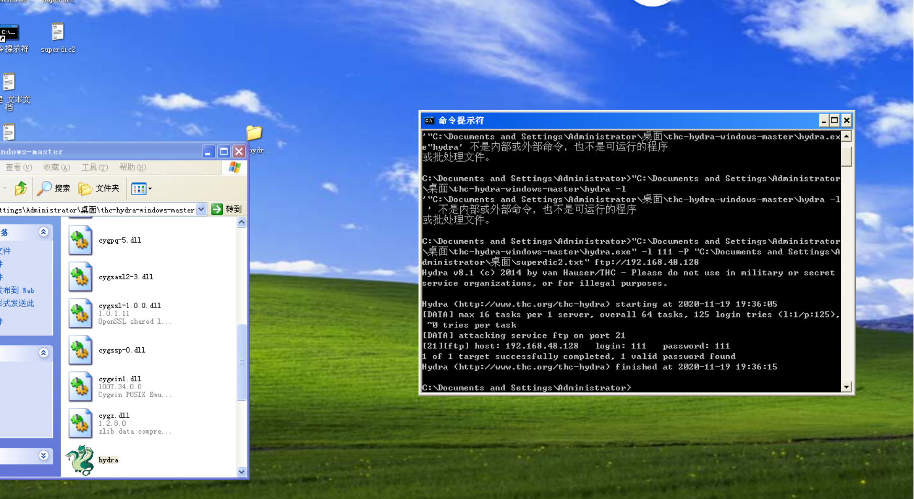Image resolution: width=914 pixels, height=499 pixels.
Task: Click the 转到 Go button
Action: 227,209
